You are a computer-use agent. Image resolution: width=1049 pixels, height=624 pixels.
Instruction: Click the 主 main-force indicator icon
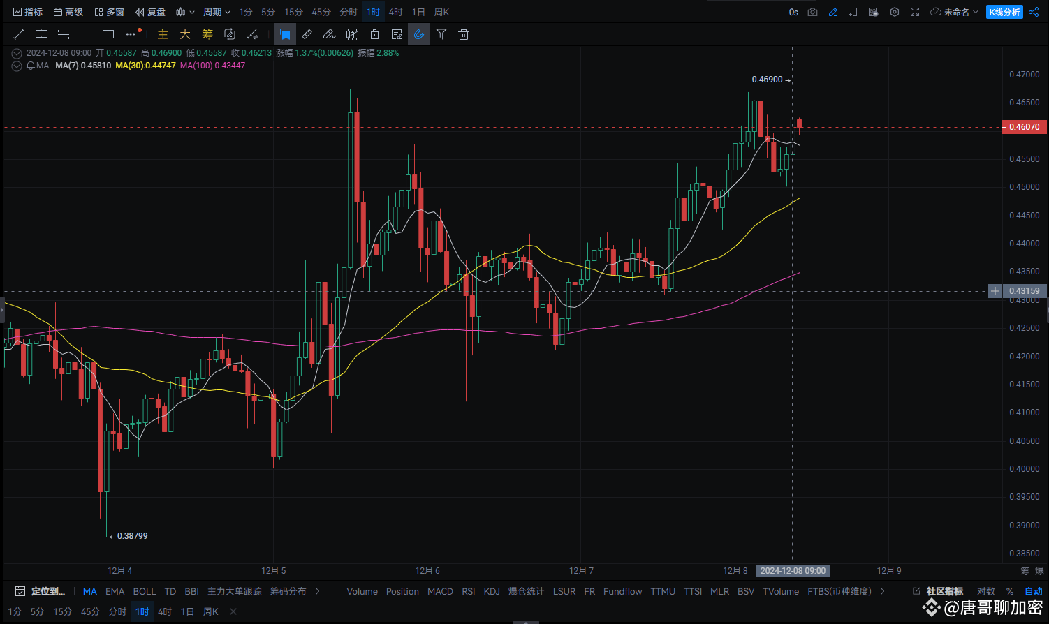(163, 34)
